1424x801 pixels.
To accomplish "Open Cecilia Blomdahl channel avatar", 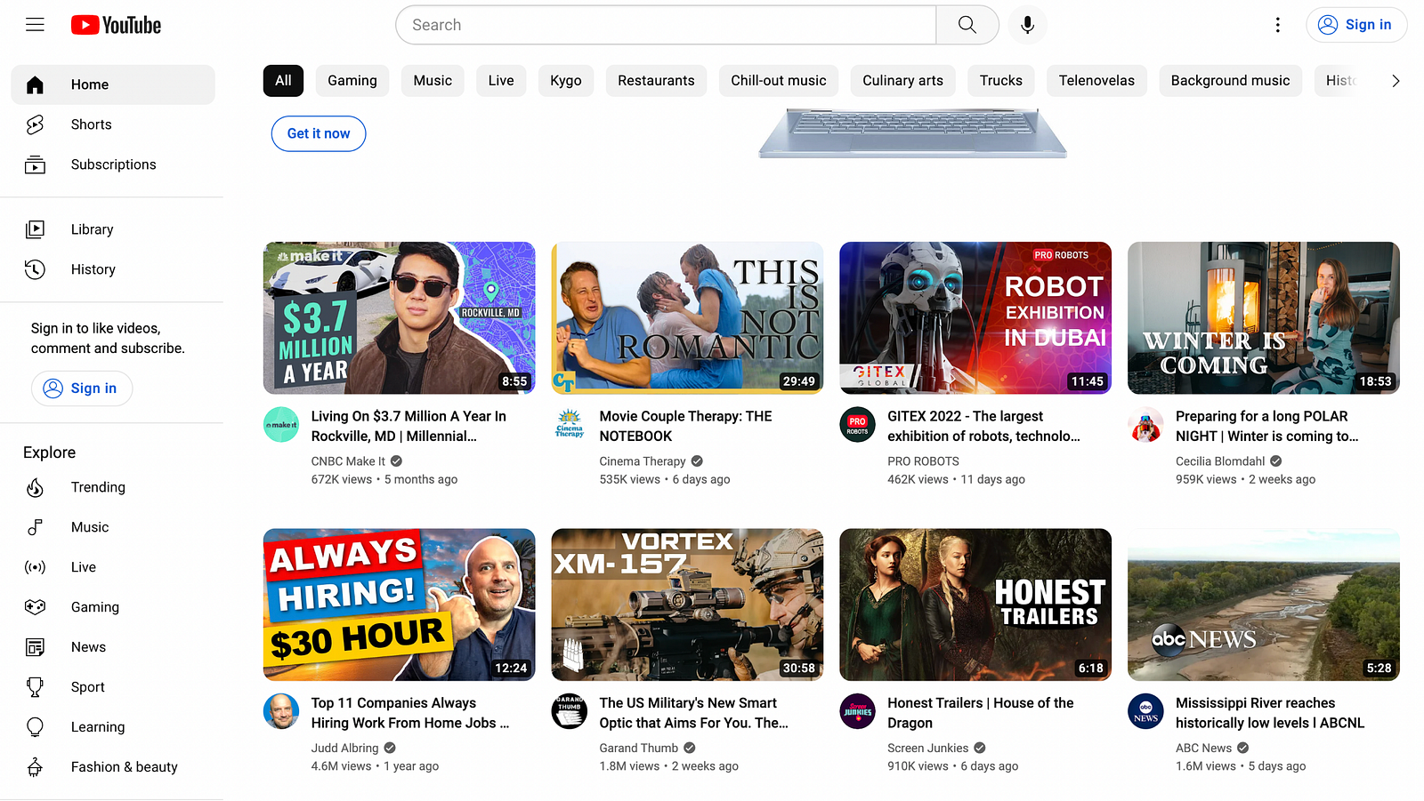I will 1145,425.
